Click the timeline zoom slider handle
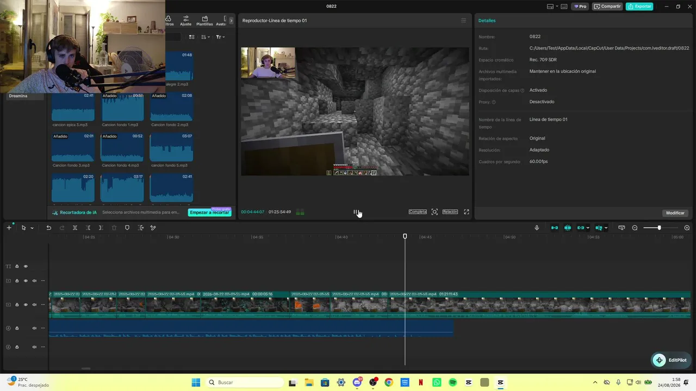This screenshot has width=696, height=391. tap(659, 228)
